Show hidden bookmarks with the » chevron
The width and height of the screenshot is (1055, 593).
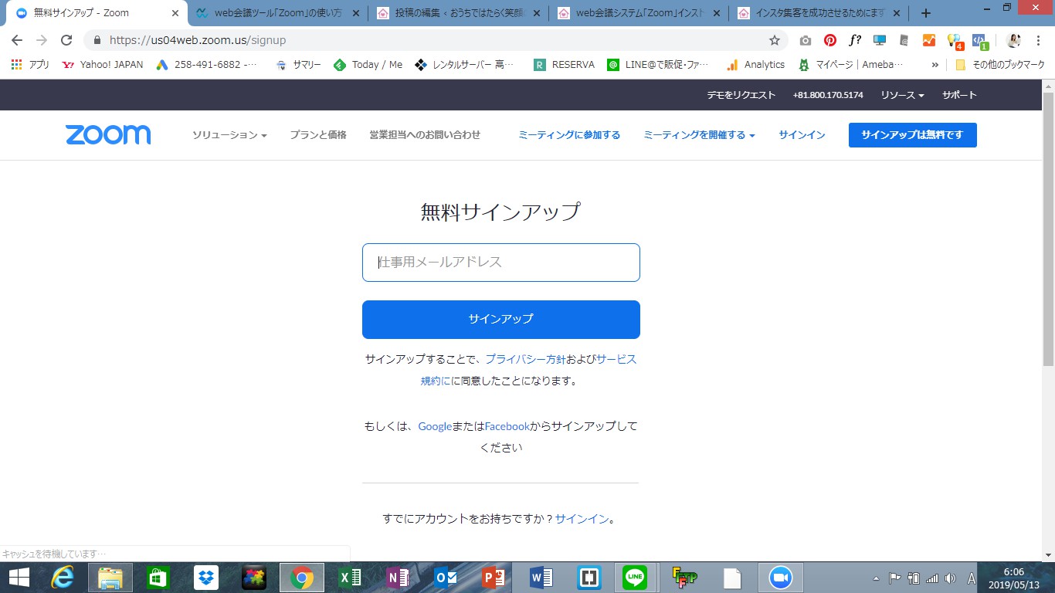(935, 65)
